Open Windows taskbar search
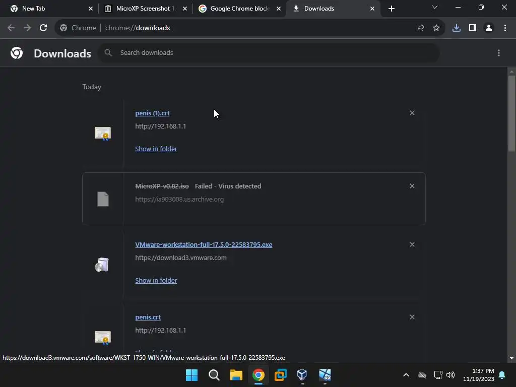This screenshot has height=387, width=516. tap(214, 375)
